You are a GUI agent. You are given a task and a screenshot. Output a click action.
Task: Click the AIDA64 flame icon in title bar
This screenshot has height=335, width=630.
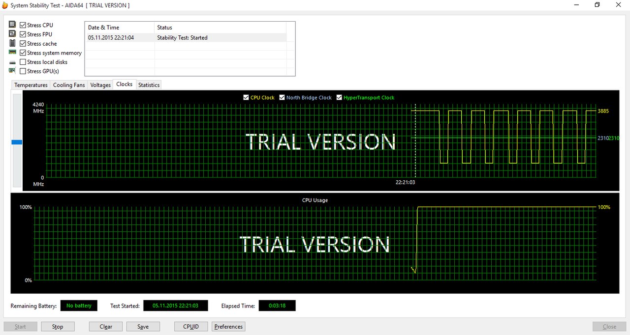pyautogui.click(x=5, y=5)
